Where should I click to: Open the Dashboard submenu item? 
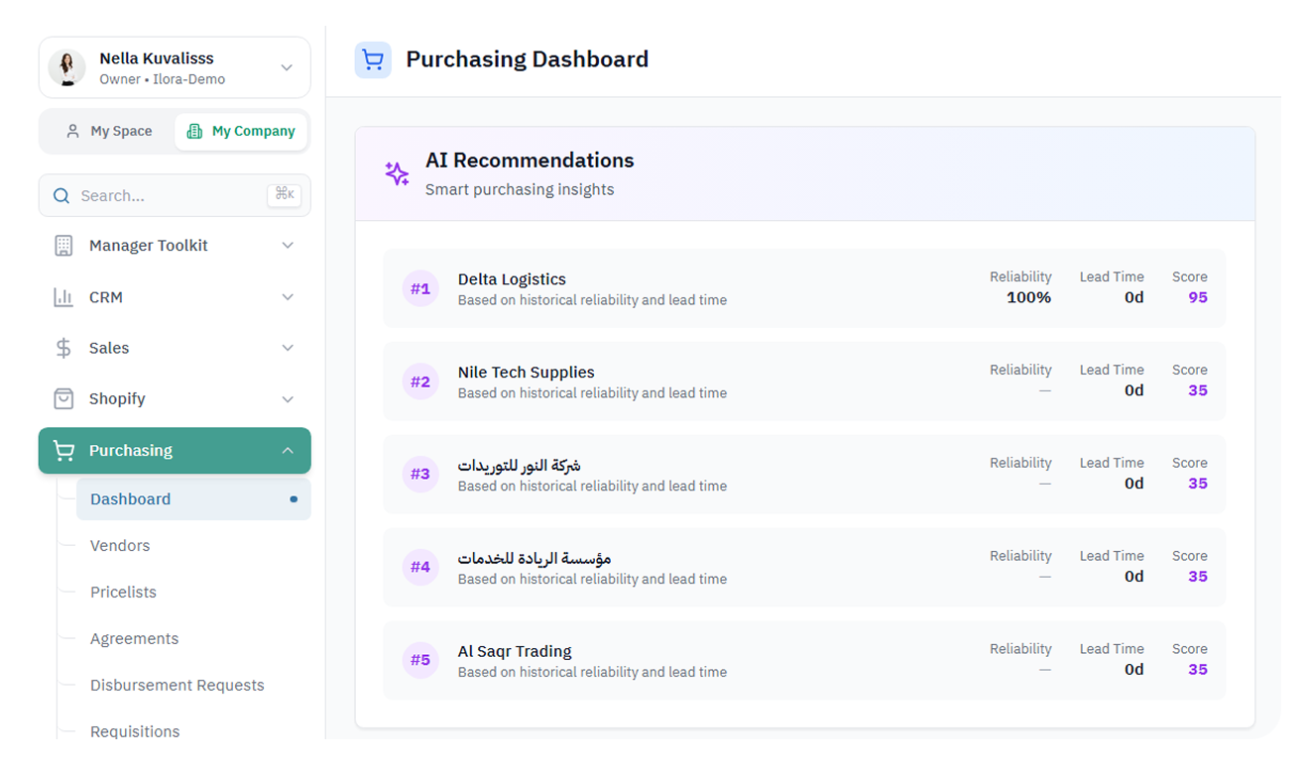(193, 499)
